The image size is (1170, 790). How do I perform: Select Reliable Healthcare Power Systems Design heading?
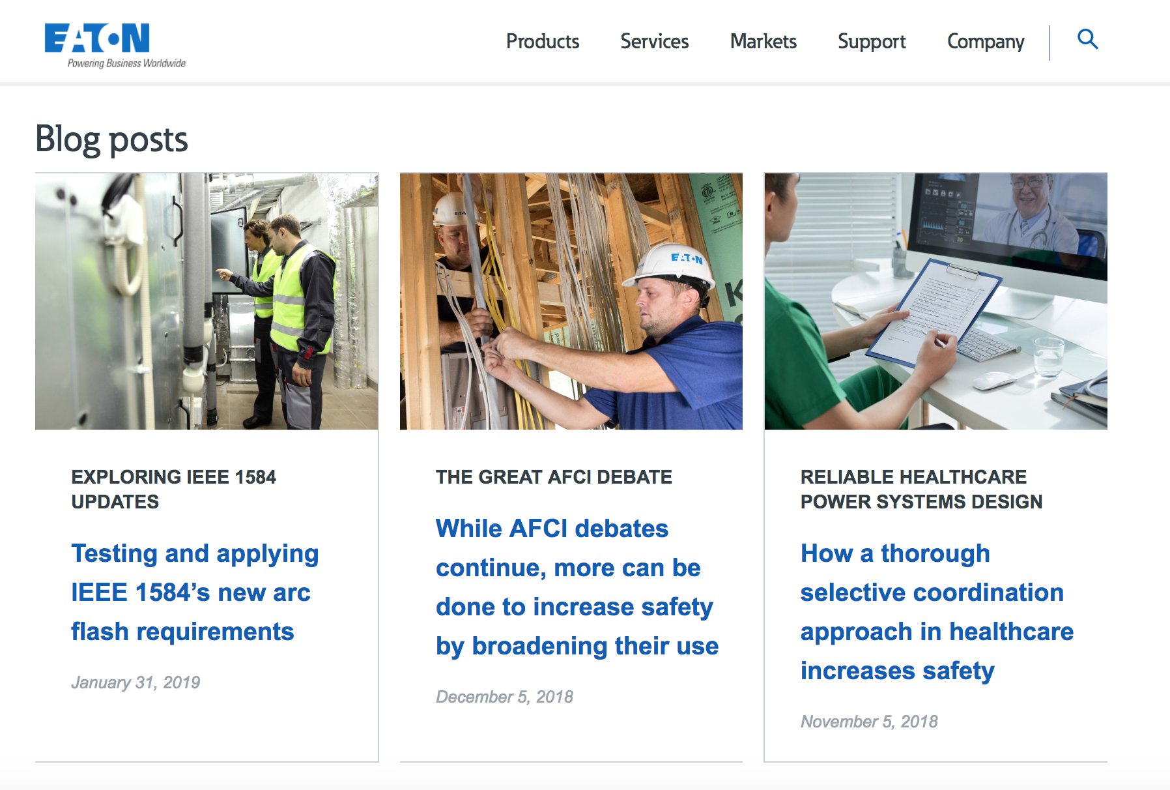tap(921, 489)
